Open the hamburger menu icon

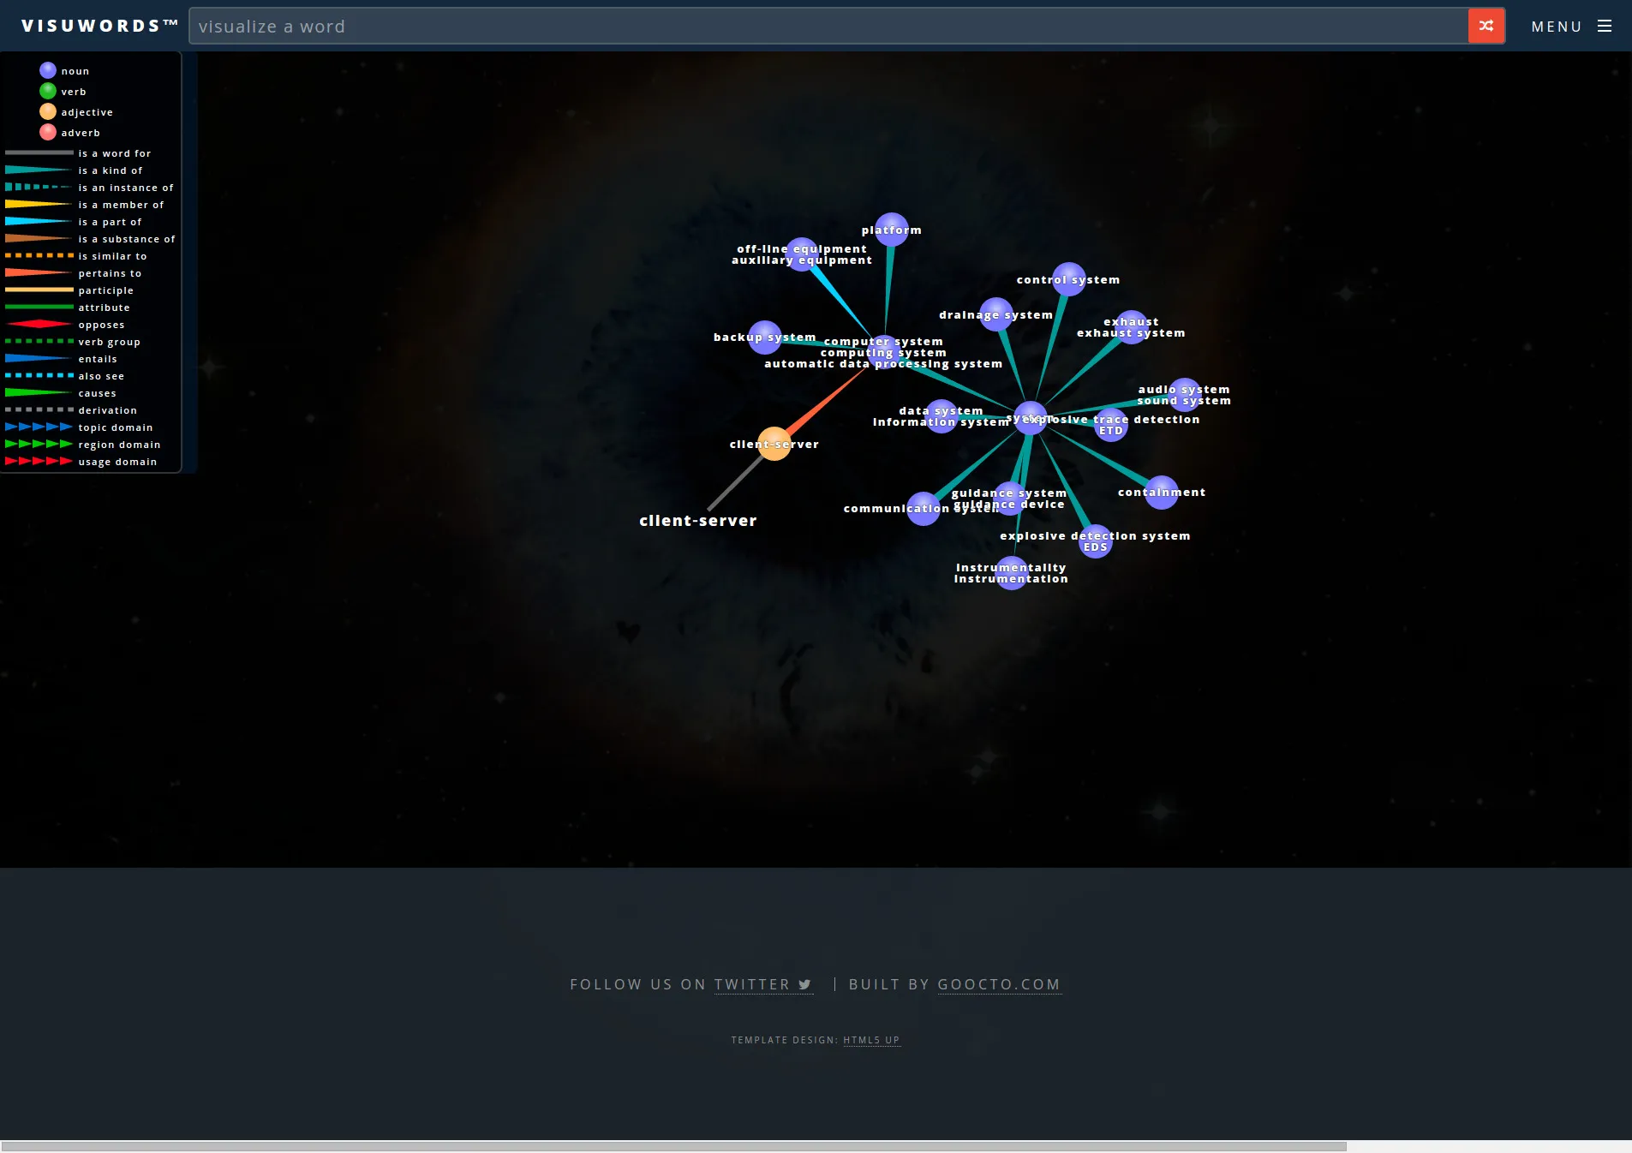[x=1606, y=26]
